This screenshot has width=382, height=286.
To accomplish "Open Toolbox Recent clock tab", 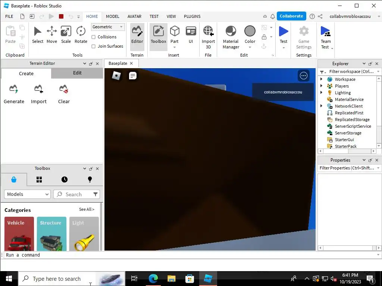I will 65,180.
